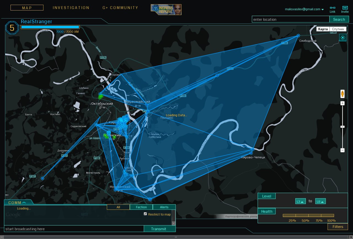Click the portal at Кирово-Чепецк
This screenshot has width=353, height=239.
[251, 152]
